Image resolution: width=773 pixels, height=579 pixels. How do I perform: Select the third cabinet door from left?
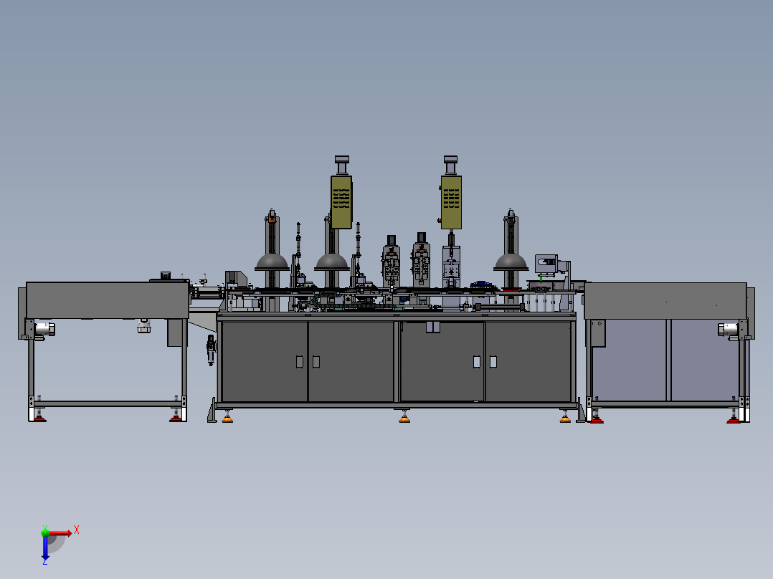click(442, 362)
